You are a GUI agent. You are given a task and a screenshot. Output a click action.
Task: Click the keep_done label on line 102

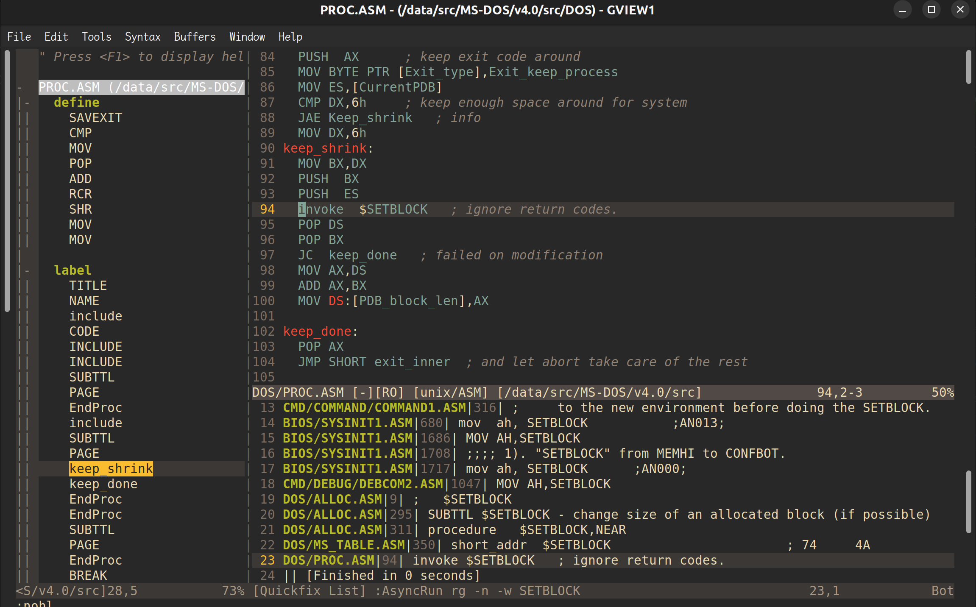(317, 331)
